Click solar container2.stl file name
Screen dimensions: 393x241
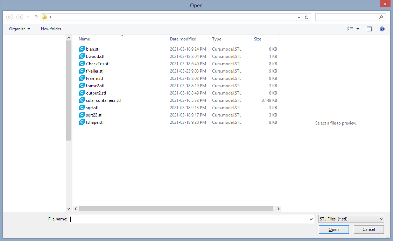[103, 100]
